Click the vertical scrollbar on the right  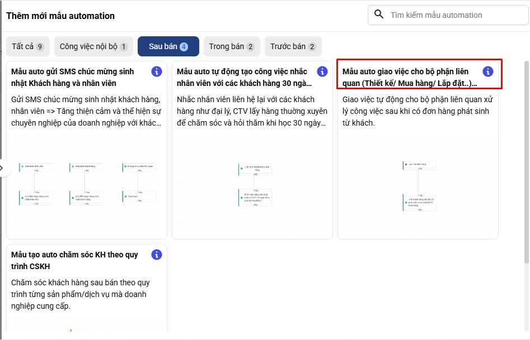click(526, 162)
